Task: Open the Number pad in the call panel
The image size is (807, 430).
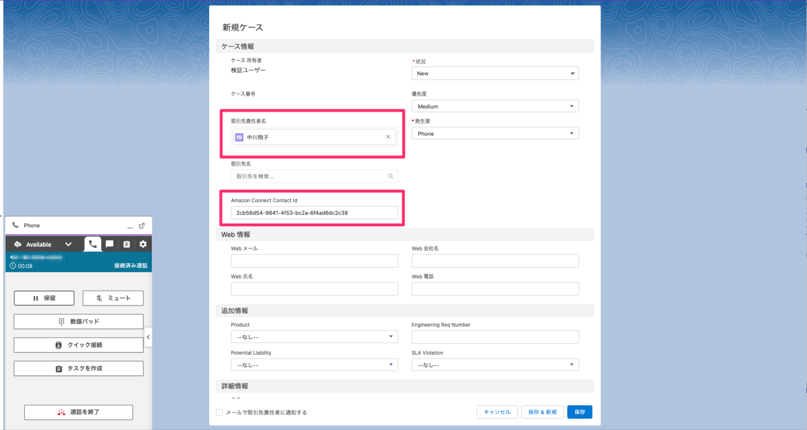Action: coord(78,321)
